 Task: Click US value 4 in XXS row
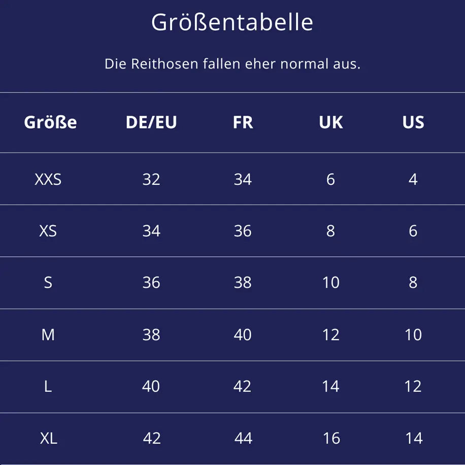[x=413, y=179]
